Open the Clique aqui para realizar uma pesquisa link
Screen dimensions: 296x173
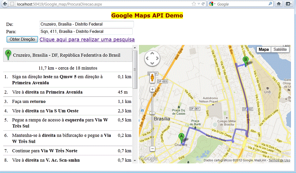(87, 39)
